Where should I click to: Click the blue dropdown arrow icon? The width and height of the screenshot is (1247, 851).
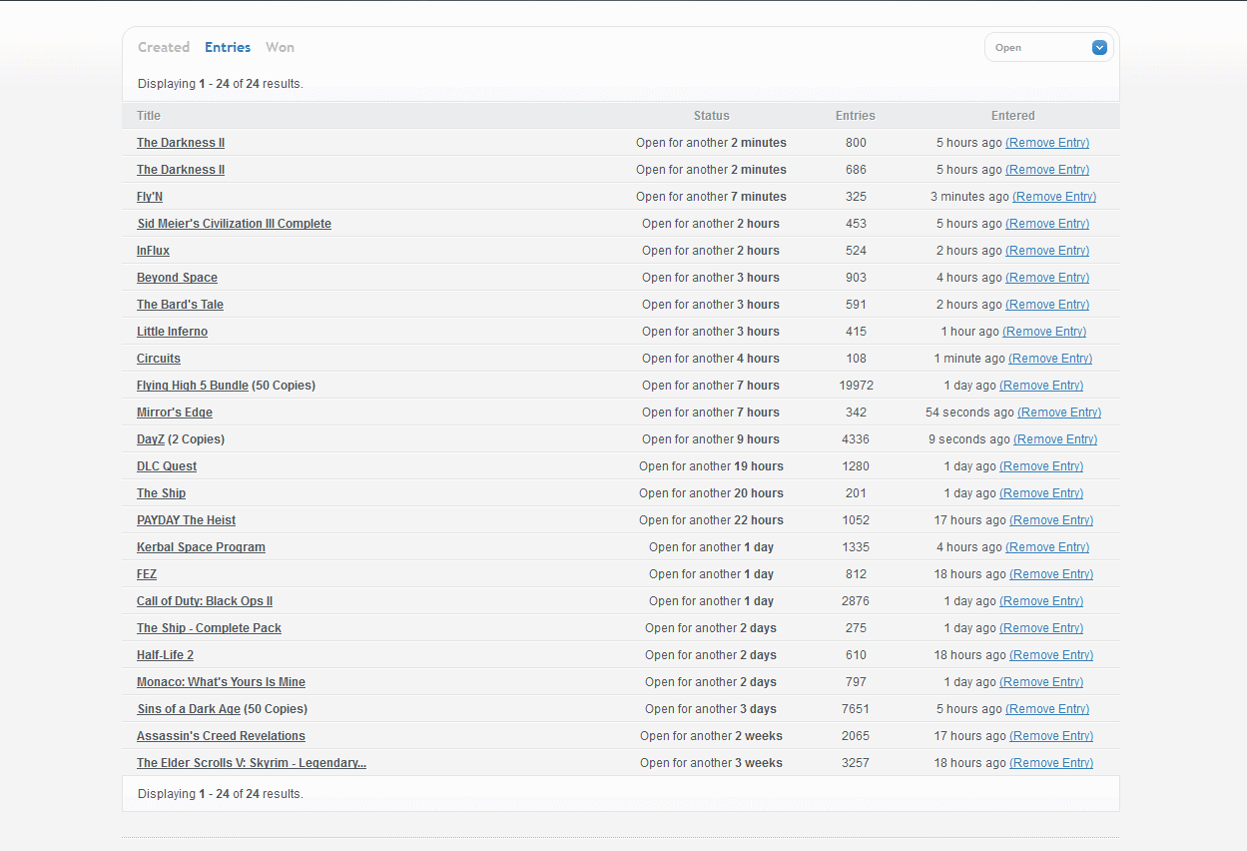click(1099, 47)
